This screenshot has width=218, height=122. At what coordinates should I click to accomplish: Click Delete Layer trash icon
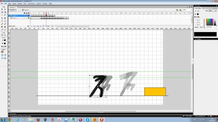point(28,26)
